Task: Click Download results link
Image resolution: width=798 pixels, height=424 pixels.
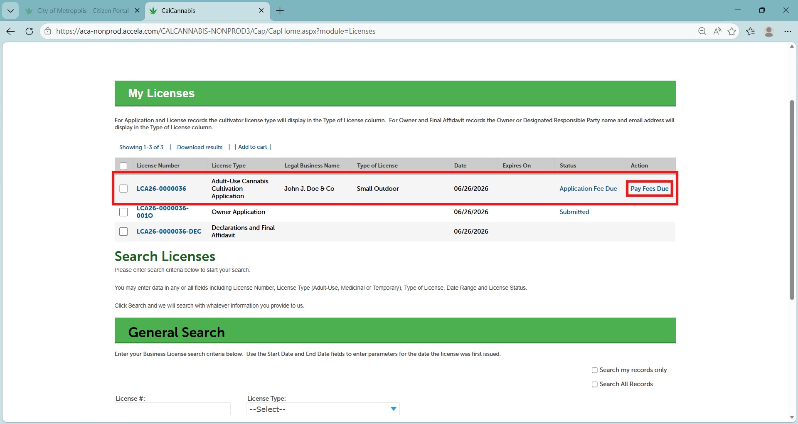Action: 199,147
